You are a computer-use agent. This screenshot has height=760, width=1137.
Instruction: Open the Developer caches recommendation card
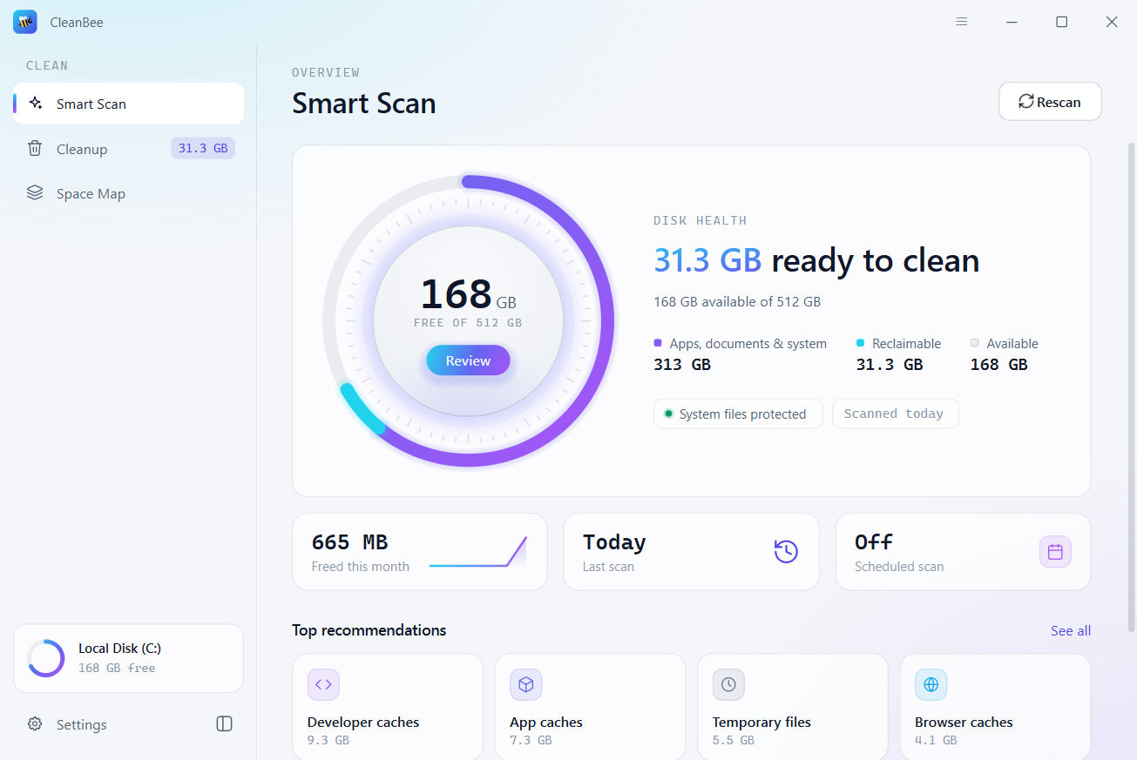coord(388,707)
